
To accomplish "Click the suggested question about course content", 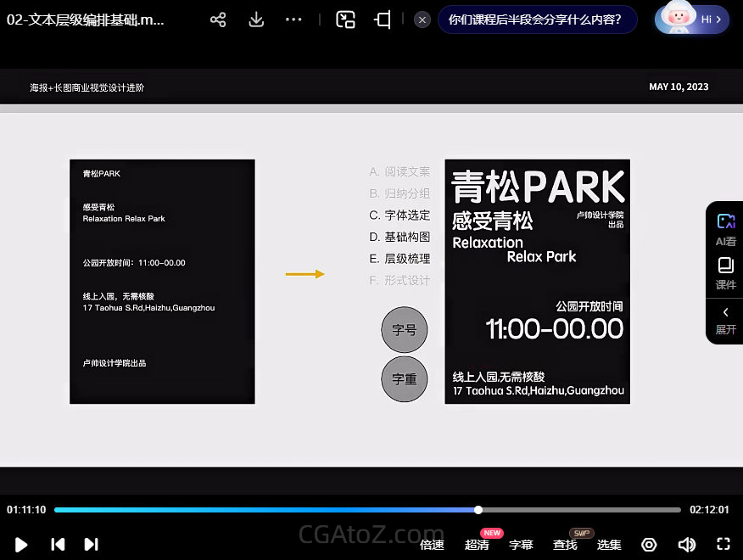I will (537, 20).
